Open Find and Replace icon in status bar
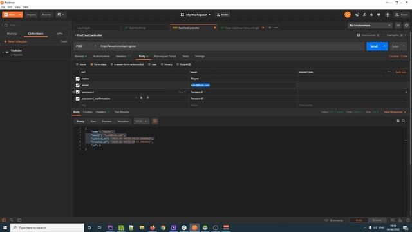The height and width of the screenshot is (232, 412). point(12,220)
